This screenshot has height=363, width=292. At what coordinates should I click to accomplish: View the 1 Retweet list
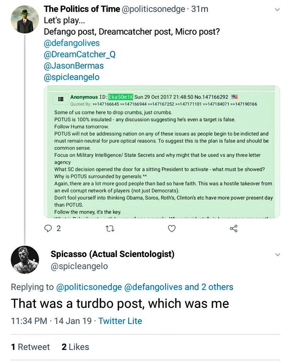click(30, 347)
